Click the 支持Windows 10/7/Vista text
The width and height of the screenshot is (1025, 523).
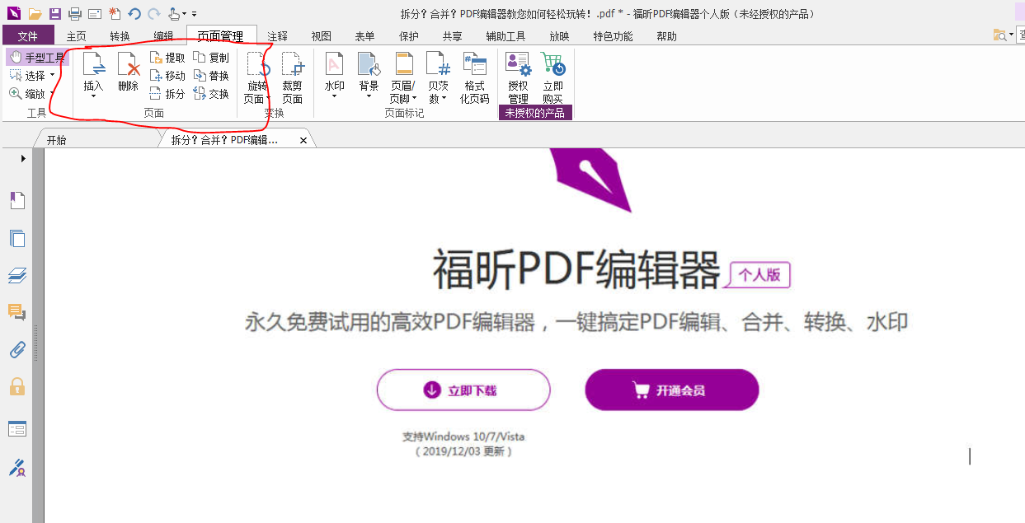click(463, 437)
